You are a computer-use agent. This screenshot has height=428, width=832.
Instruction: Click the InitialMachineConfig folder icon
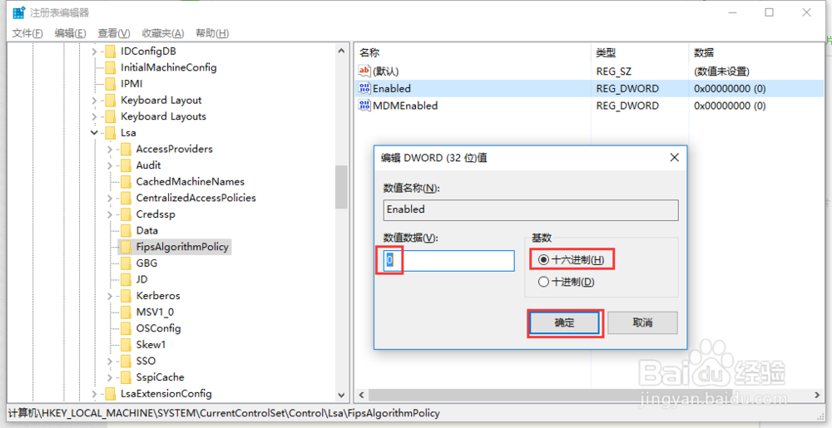tap(110, 68)
